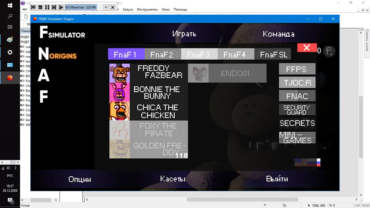Close the character panel with red X

coord(307,48)
